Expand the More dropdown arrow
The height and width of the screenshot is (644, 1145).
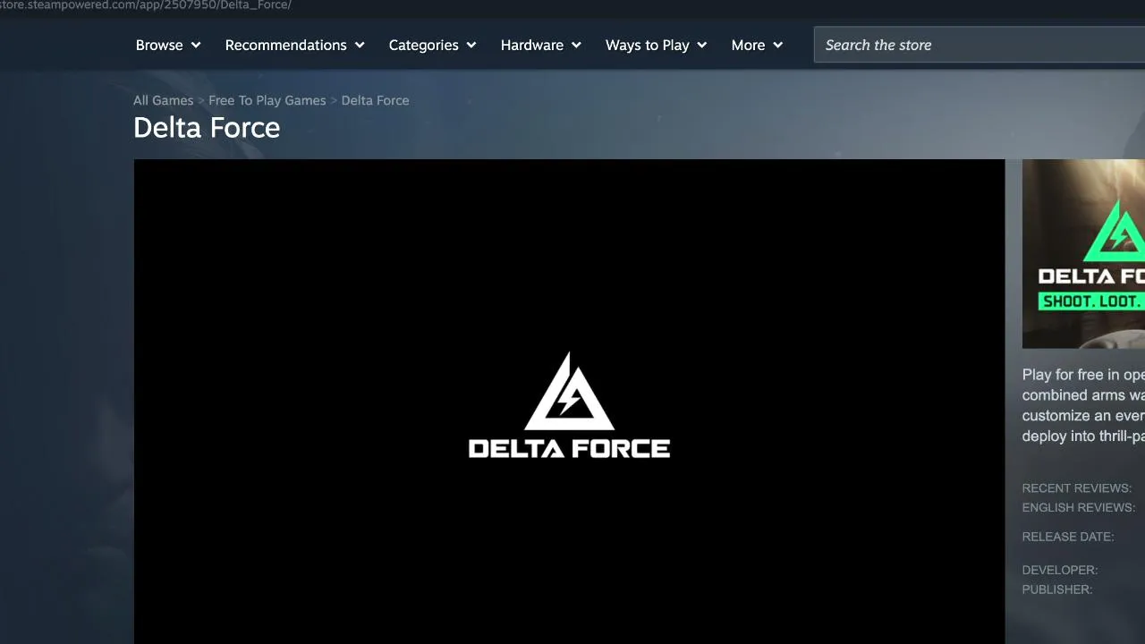[778, 45]
